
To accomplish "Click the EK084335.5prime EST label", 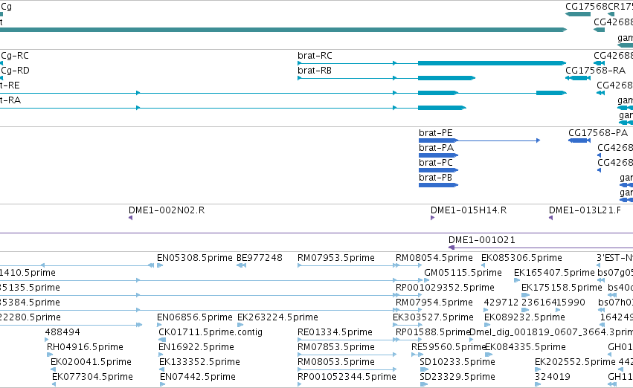I will coord(525,347).
